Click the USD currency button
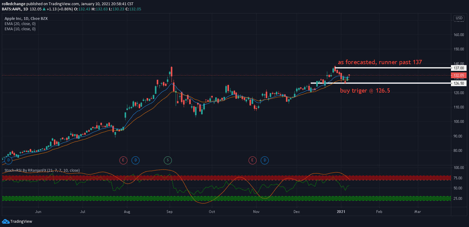 (x=459, y=18)
